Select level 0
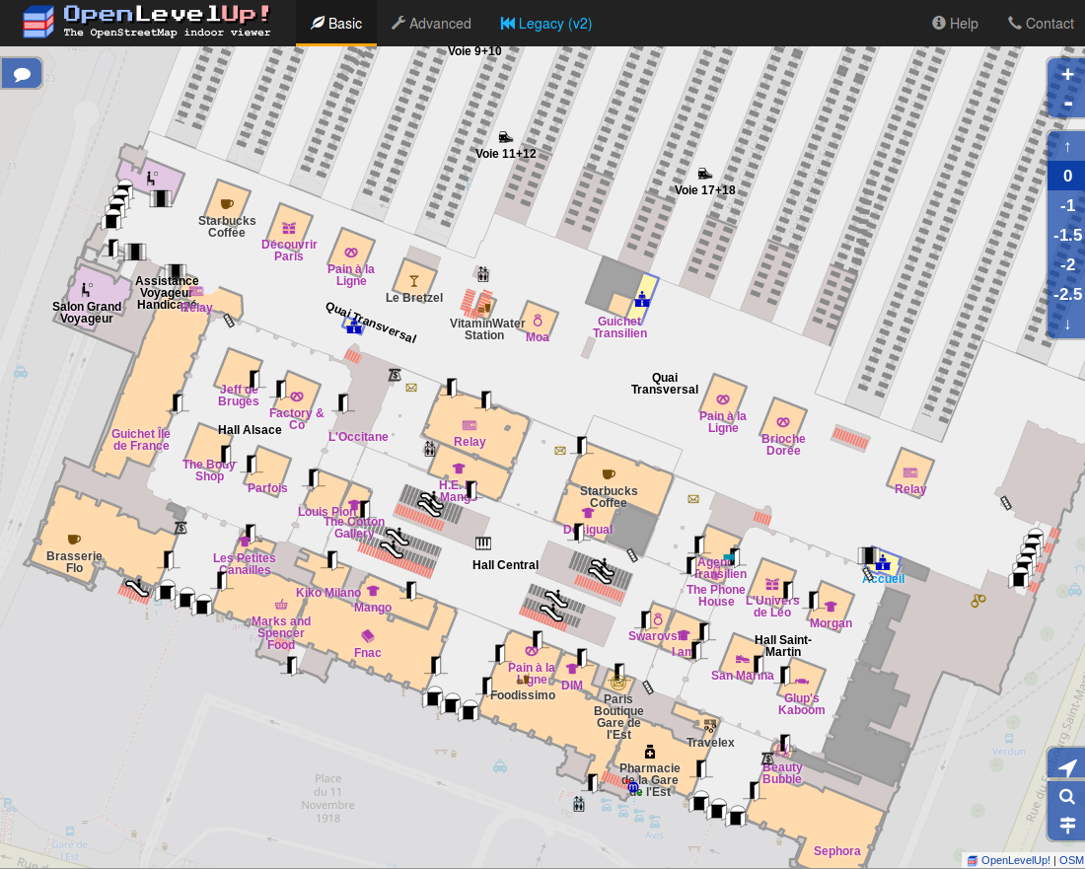Image resolution: width=1085 pixels, height=869 pixels. pos(1067,176)
